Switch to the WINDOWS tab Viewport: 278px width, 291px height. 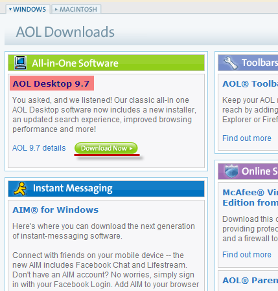[28, 9]
